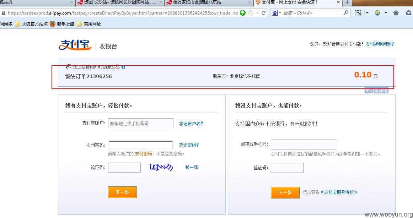Open the Baidu search engine selector

[276, 13]
